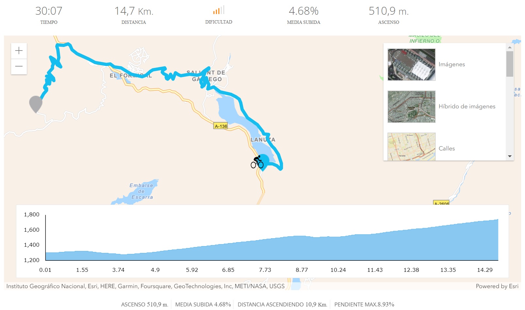Select the Calles basemap thumbnail
This screenshot has height=310, width=525.
pos(411,147)
